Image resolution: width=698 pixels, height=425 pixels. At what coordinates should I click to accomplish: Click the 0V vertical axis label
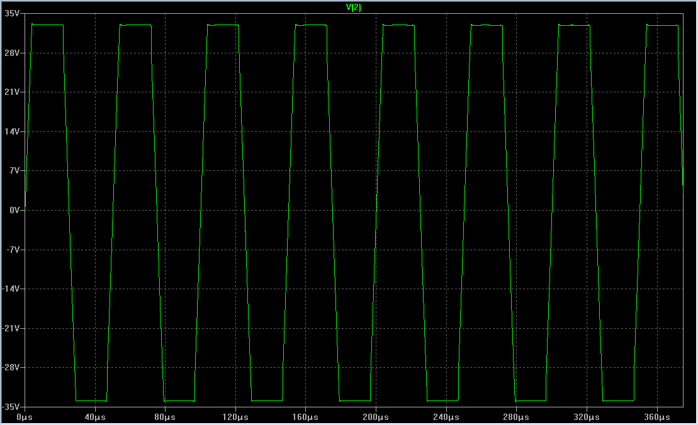(14, 210)
